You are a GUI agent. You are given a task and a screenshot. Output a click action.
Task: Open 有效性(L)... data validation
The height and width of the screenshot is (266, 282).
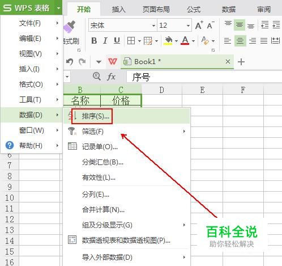click(x=126, y=178)
